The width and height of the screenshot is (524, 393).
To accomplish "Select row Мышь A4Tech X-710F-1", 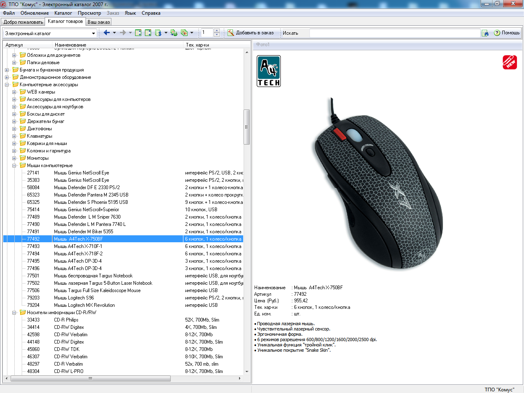I will (x=123, y=246).
